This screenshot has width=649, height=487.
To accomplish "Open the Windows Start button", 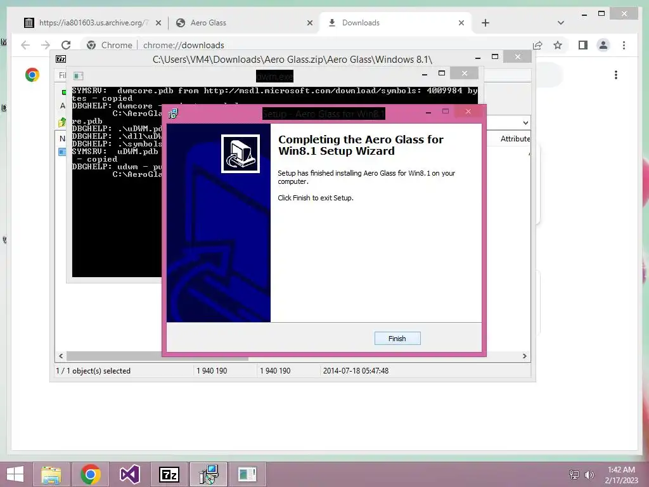I will coord(15,474).
